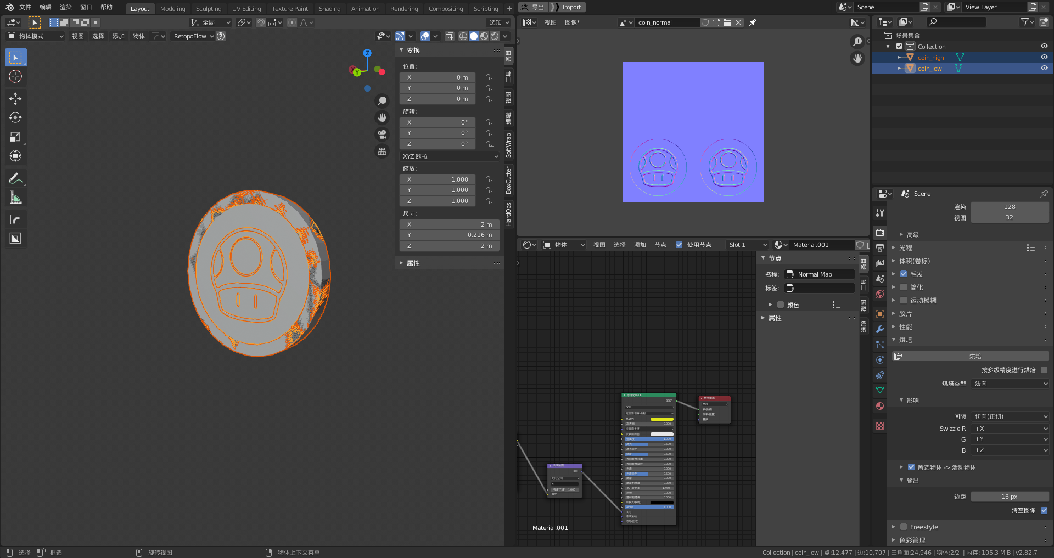
Task: Open the 选项 options button
Action: tap(500, 22)
